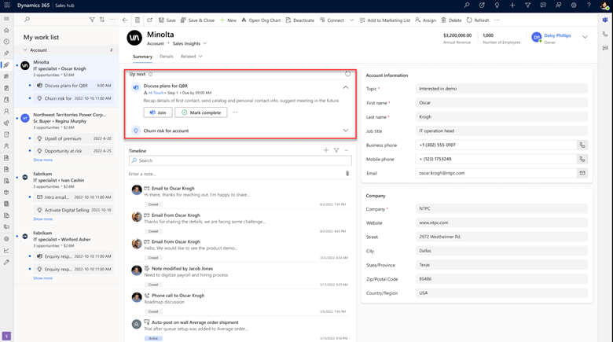Screen dimensions: 613x342
Task: Collapse the Discuss plans for QBR activity
Action: tap(345, 86)
